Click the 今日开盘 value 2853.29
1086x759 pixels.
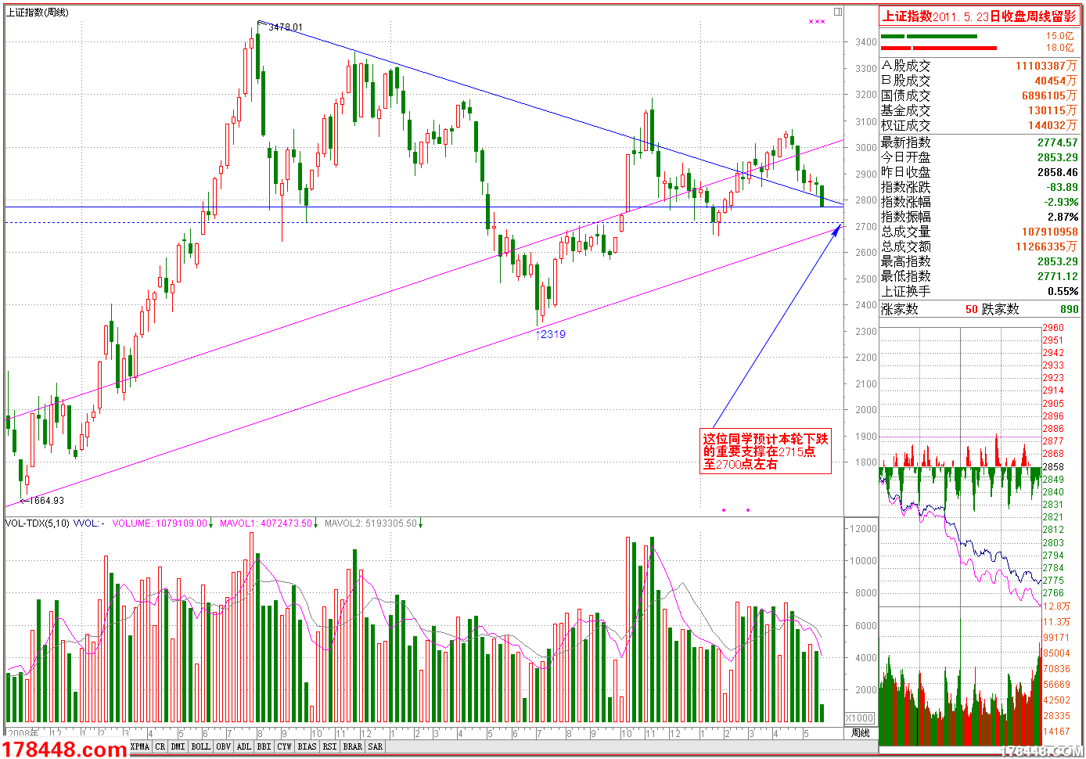pos(1058,157)
